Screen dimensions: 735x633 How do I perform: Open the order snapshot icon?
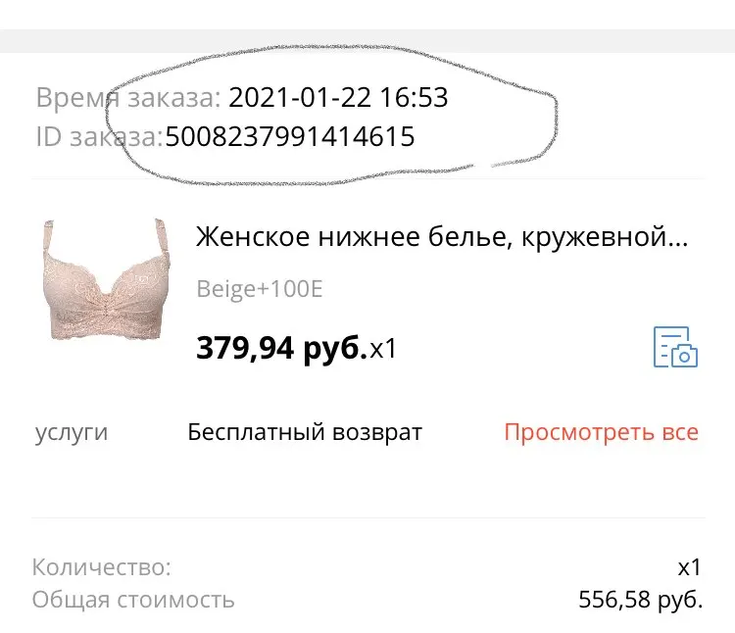[x=675, y=347]
